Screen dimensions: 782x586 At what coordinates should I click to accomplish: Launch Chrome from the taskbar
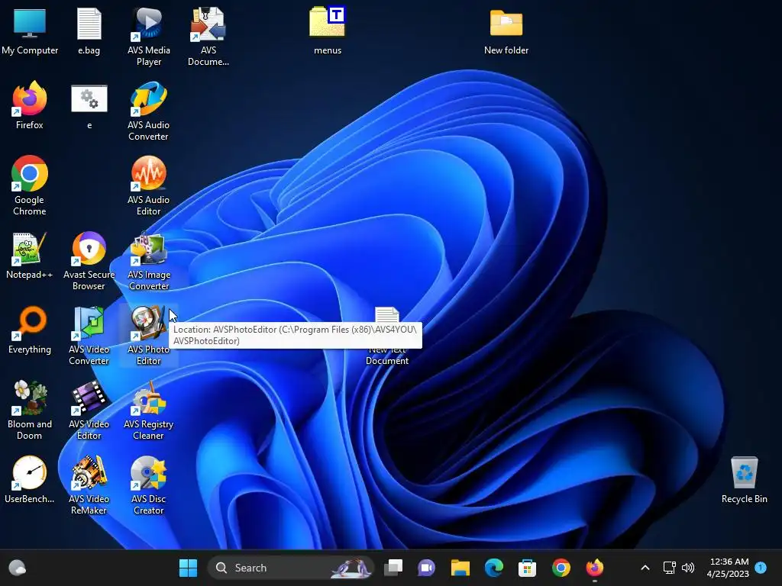click(x=561, y=568)
